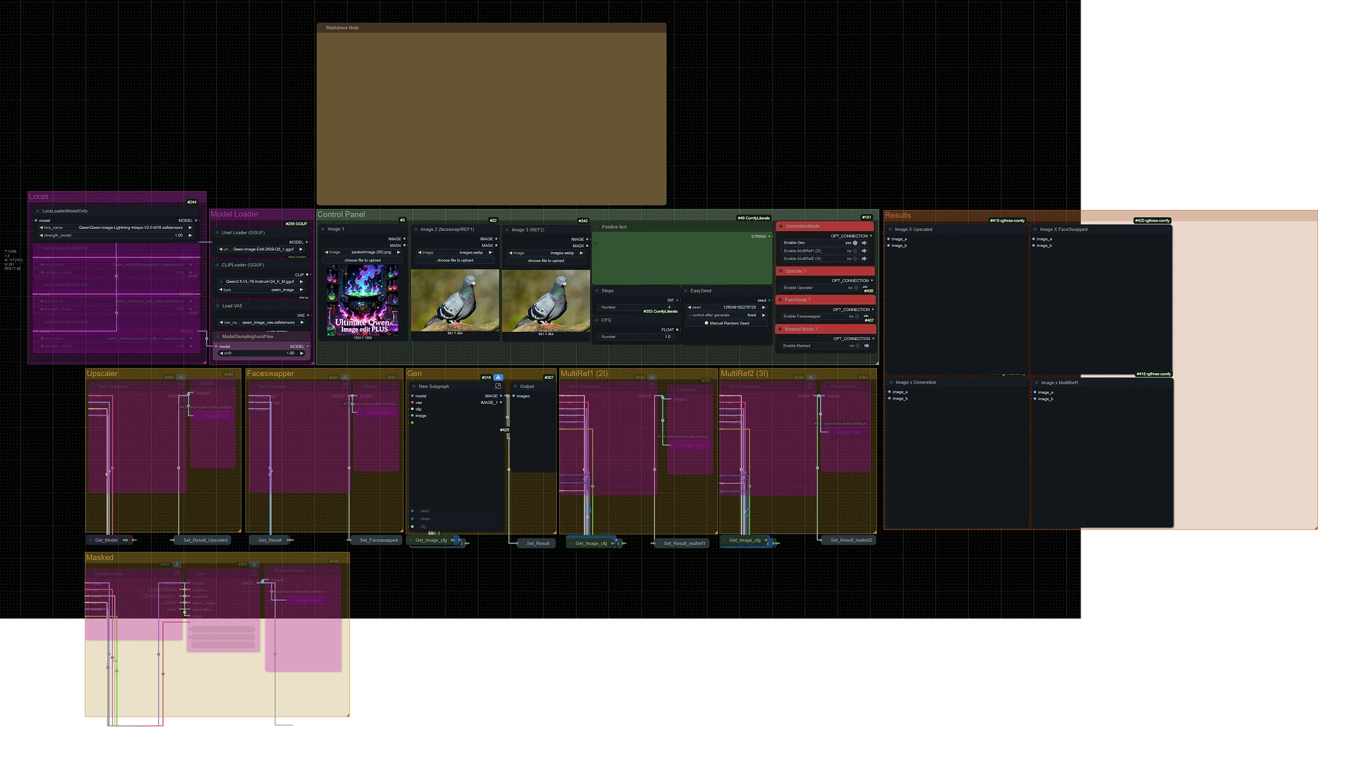Select the Markdown Note node title
The image size is (1351, 773).
(342, 28)
